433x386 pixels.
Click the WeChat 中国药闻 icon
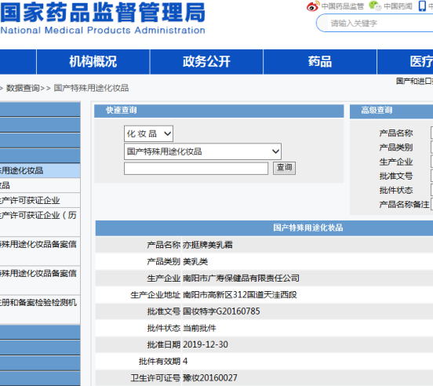coord(375,5)
